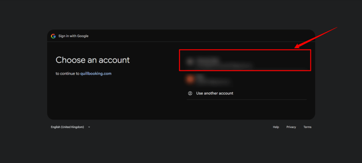
Task: Open the Help link
Action: pos(276,127)
